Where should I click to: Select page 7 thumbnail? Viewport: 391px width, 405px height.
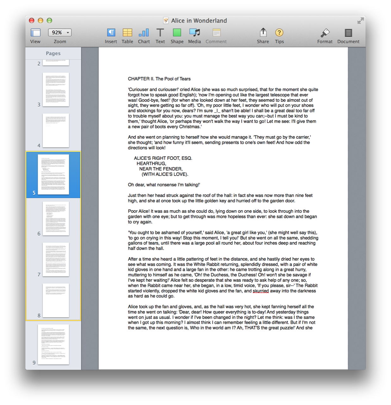(56, 259)
